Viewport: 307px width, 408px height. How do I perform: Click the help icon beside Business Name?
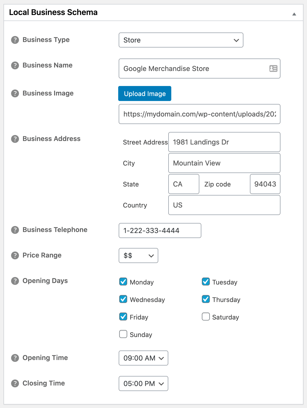15,65
